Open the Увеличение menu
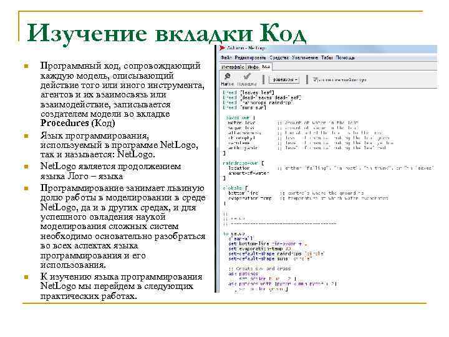Screen dimensions: 449x337 click(305, 57)
